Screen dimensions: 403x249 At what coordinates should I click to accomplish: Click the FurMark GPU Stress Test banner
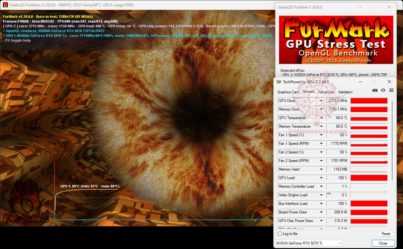tap(336, 40)
